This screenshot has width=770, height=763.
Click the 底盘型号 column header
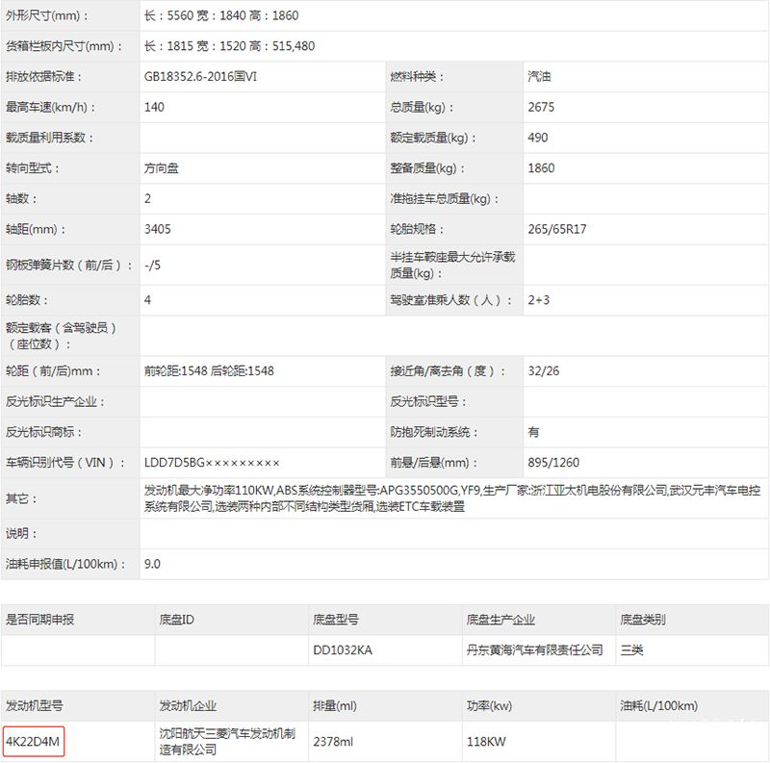[x=336, y=619]
